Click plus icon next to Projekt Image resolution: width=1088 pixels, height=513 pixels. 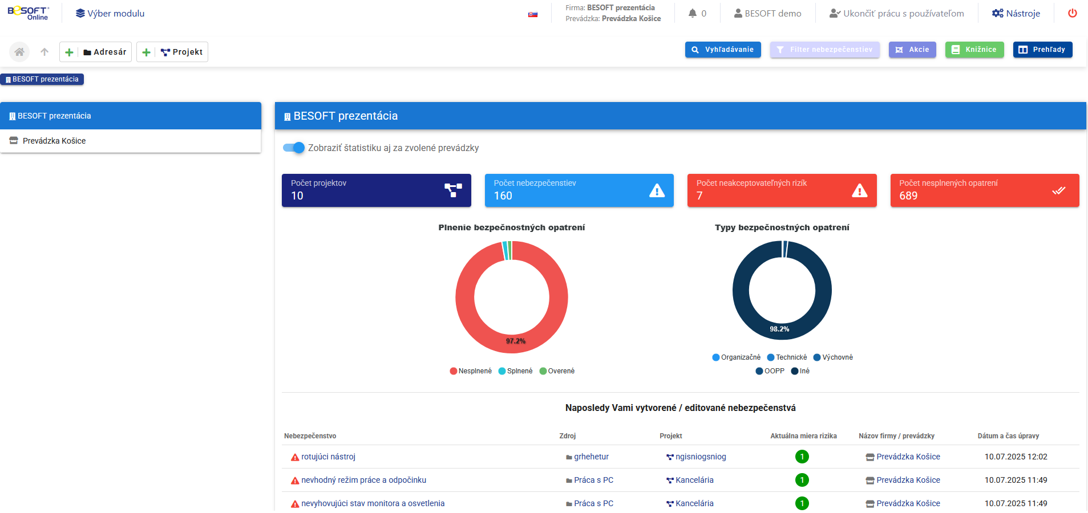pos(146,52)
